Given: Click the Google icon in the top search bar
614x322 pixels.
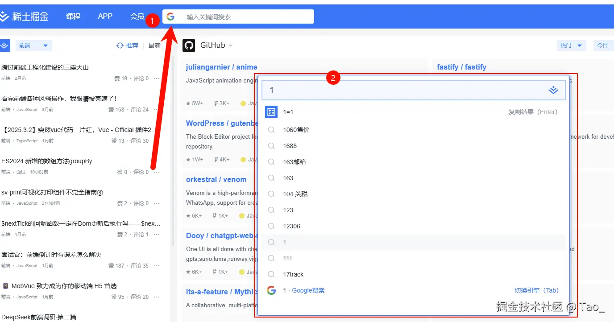Looking at the screenshot, I should pyautogui.click(x=170, y=16).
